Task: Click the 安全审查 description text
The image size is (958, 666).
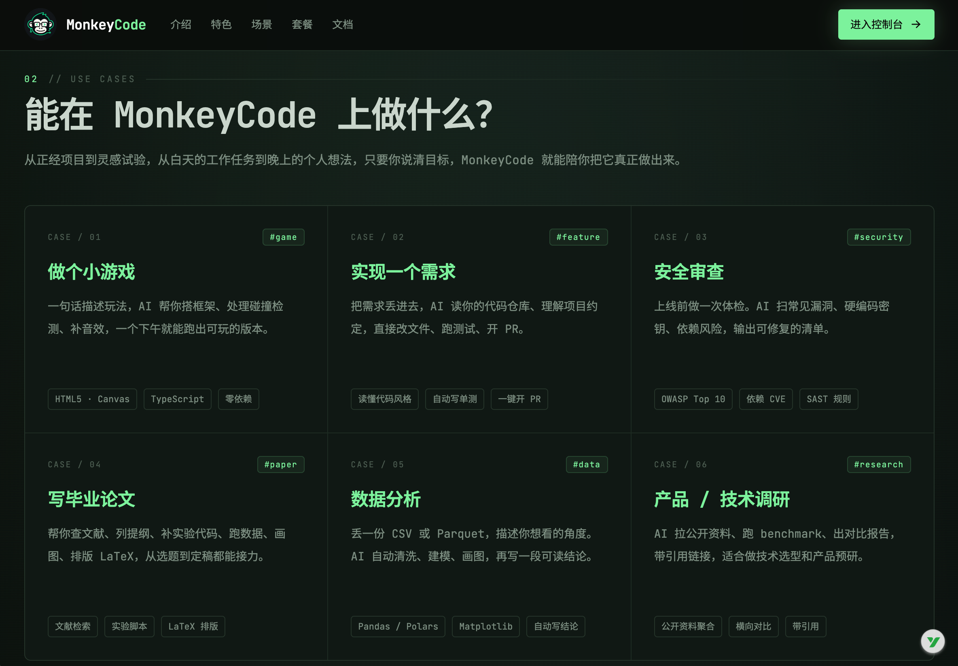Action: 771,318
